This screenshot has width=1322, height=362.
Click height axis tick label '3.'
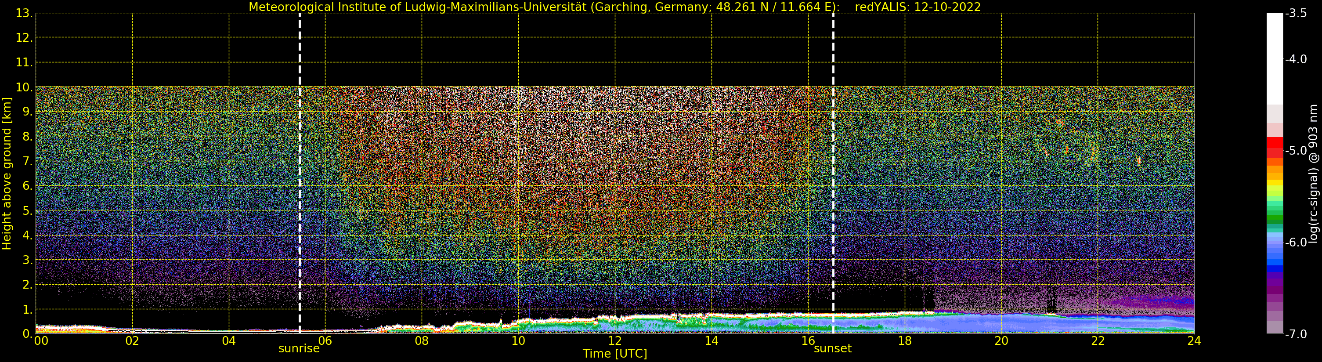point(27,260)
